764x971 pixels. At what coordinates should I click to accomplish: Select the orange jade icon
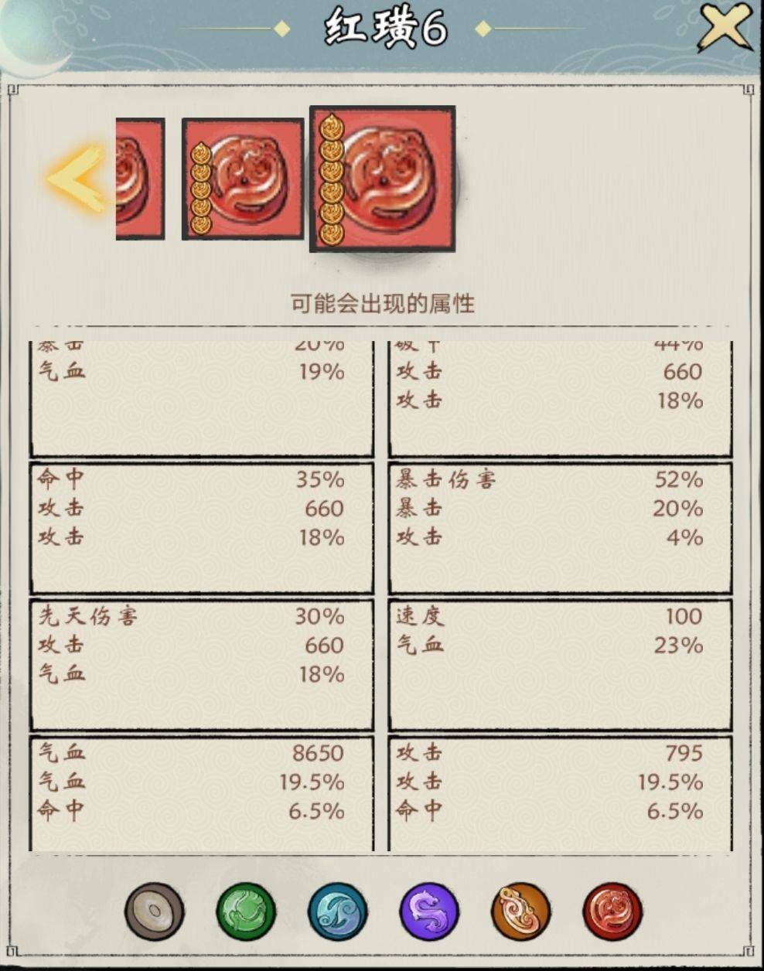coord(520,913)
